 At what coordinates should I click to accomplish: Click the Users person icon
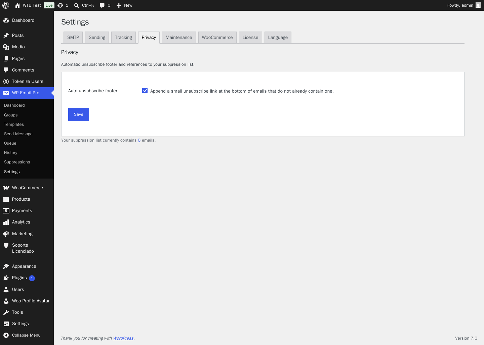pyautogui.click(x=6, y=290)
